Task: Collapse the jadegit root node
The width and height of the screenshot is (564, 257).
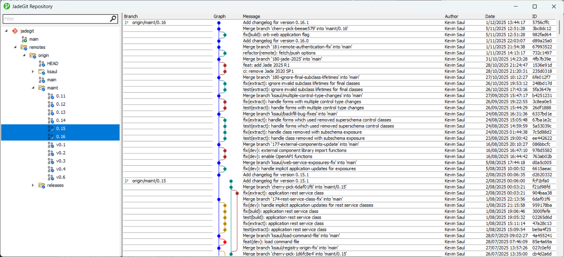Action: tap(6, 31)
